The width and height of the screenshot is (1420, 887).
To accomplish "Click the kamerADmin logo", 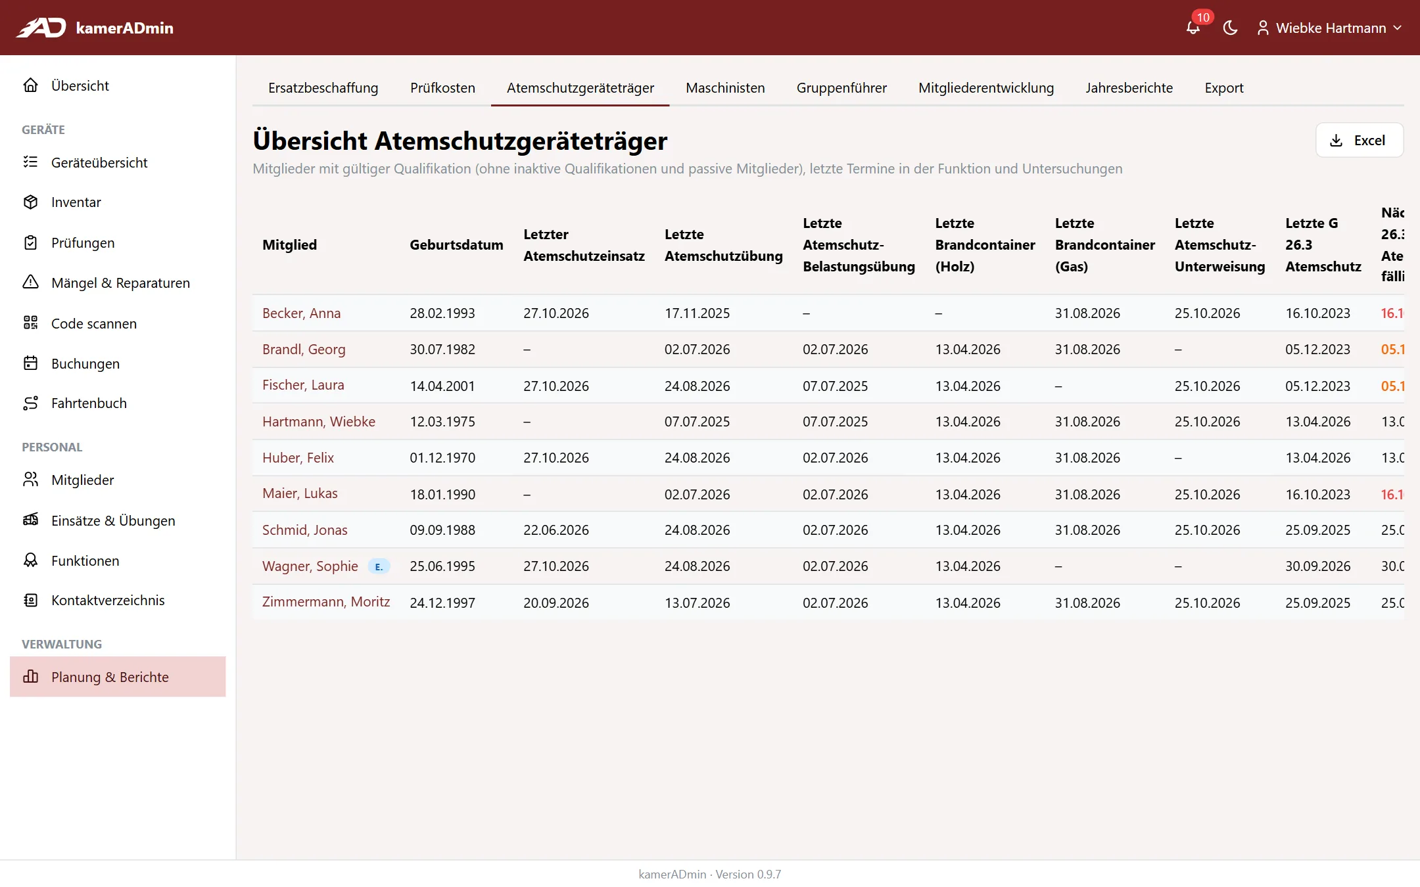I will tap(95, 28).
